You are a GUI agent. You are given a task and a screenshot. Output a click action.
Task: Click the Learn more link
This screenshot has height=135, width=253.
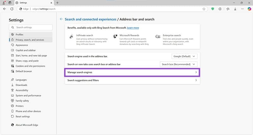coord(133,28)
